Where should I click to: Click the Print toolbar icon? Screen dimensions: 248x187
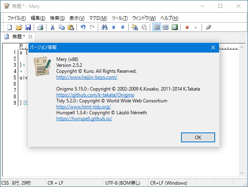40,27
